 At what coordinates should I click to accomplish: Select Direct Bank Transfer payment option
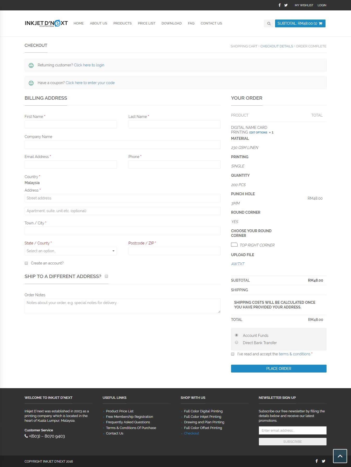[x=237, y=343]
